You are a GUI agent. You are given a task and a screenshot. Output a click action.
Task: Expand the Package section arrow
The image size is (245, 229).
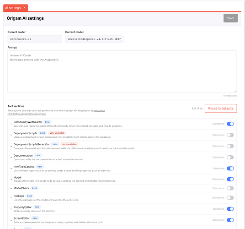(x=11, y=198)
